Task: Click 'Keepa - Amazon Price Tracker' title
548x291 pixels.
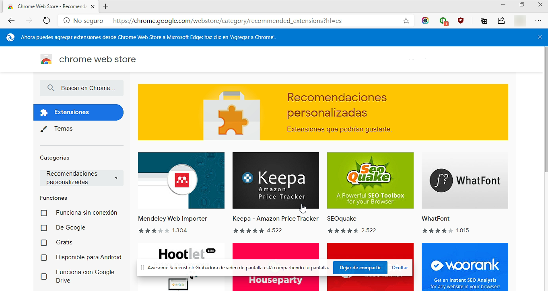Action: click(x=276, y=219)
